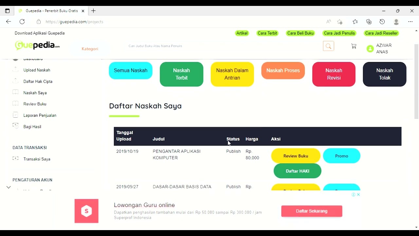Open browser profile avatar icon
Screen dimensions: 419x236
pyautogui.click(x=396, y=22)
